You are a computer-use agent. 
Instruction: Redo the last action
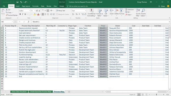point(26,2)
